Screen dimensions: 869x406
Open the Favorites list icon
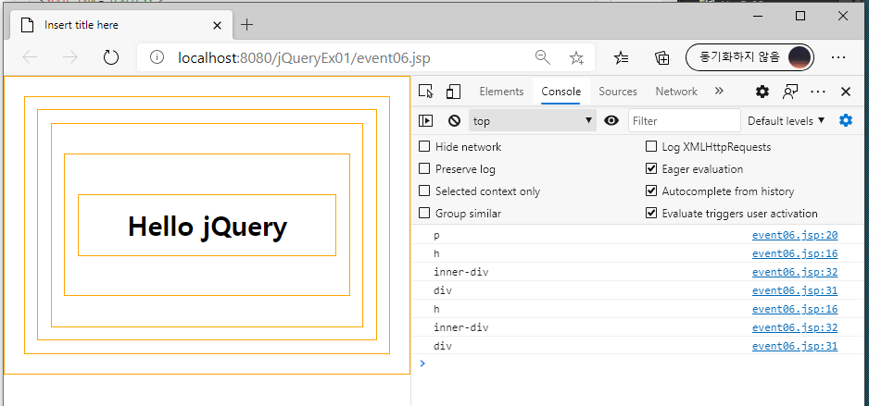point(622,57)
